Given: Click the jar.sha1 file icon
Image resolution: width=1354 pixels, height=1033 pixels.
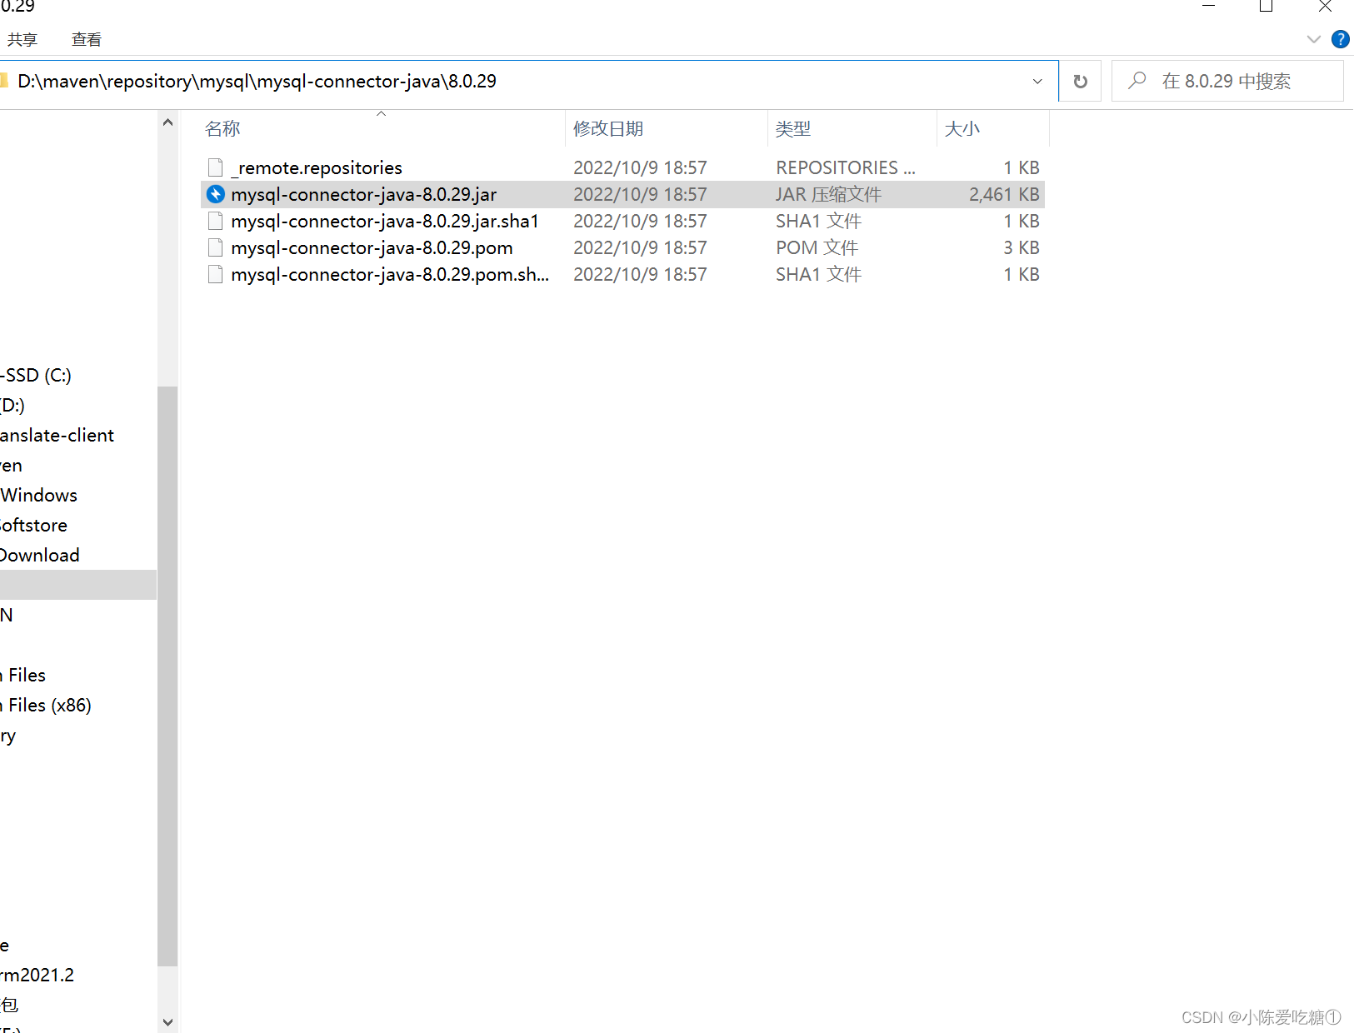Looking at the screenshot, I should click(216, 221).
